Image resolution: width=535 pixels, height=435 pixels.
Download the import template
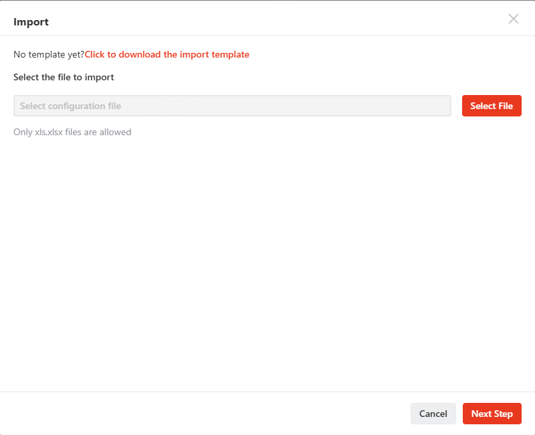[x=167, y=55]
